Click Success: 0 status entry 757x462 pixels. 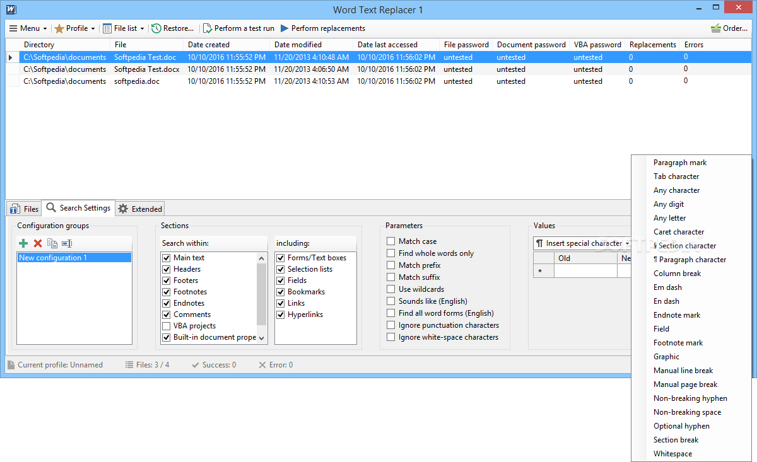pyautogui.click(x=214, y=365)
